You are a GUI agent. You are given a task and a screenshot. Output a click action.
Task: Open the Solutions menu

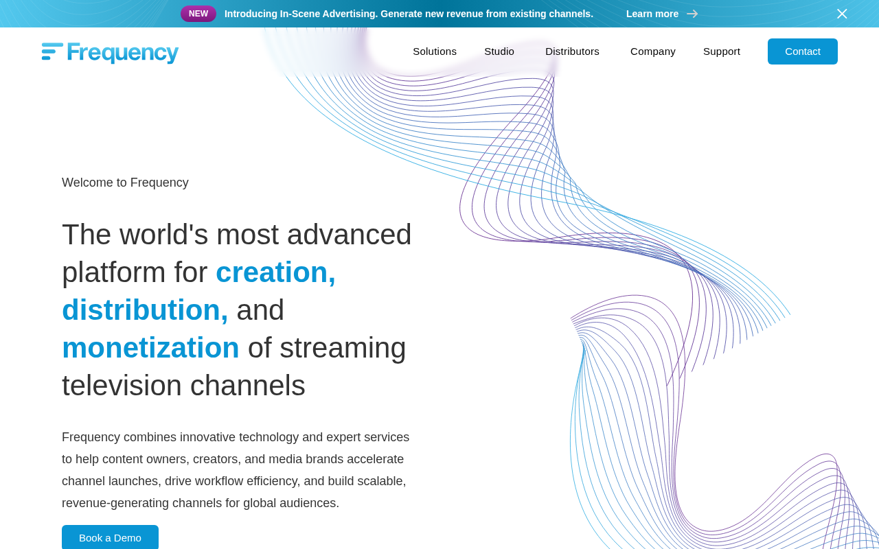[x=435, y=51]
